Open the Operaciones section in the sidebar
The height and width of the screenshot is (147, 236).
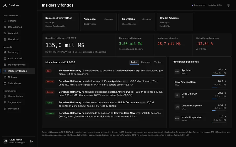click(x=19, y=27)
